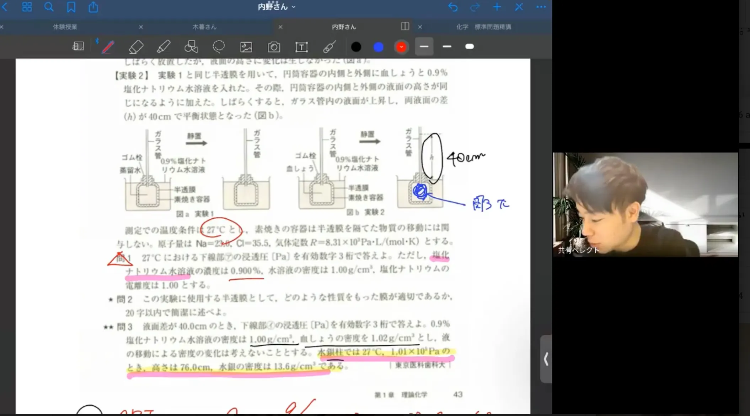750x416 pixels.
Task: Open the red color options
Action: pyautogui.click(x=401, y=47)
